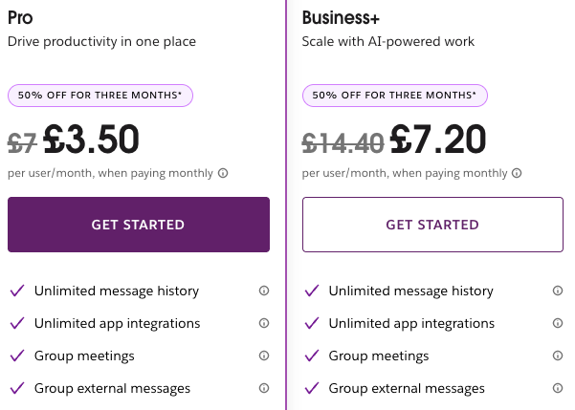Show info for Pro Group external messages
575x410 pixels.
tap(264, 388)
